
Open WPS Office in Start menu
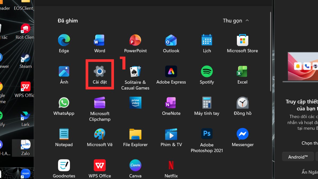[100, 169]
